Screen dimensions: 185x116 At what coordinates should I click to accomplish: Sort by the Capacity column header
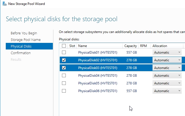(130, 46)
